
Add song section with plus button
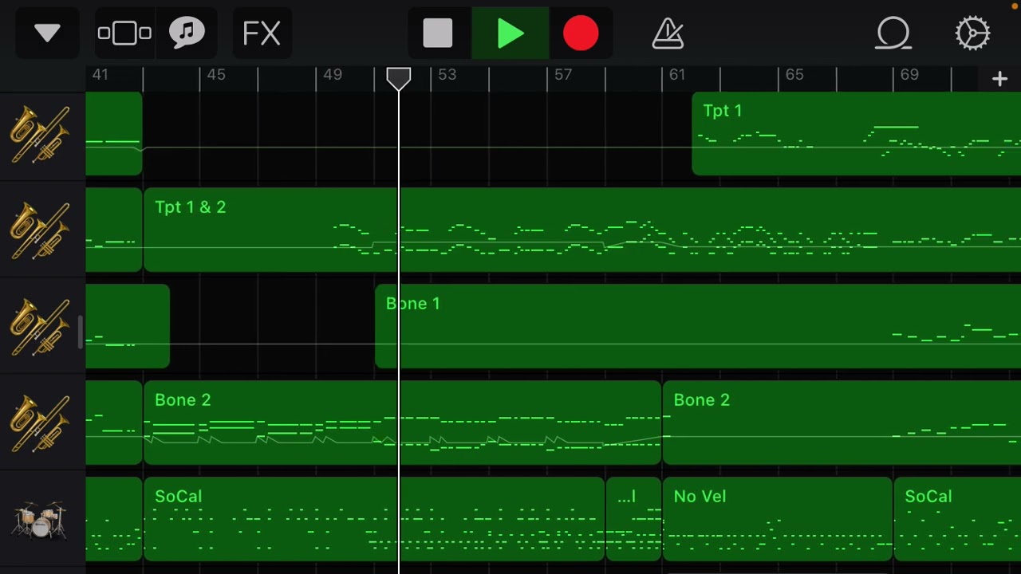[x=999, y=78]
